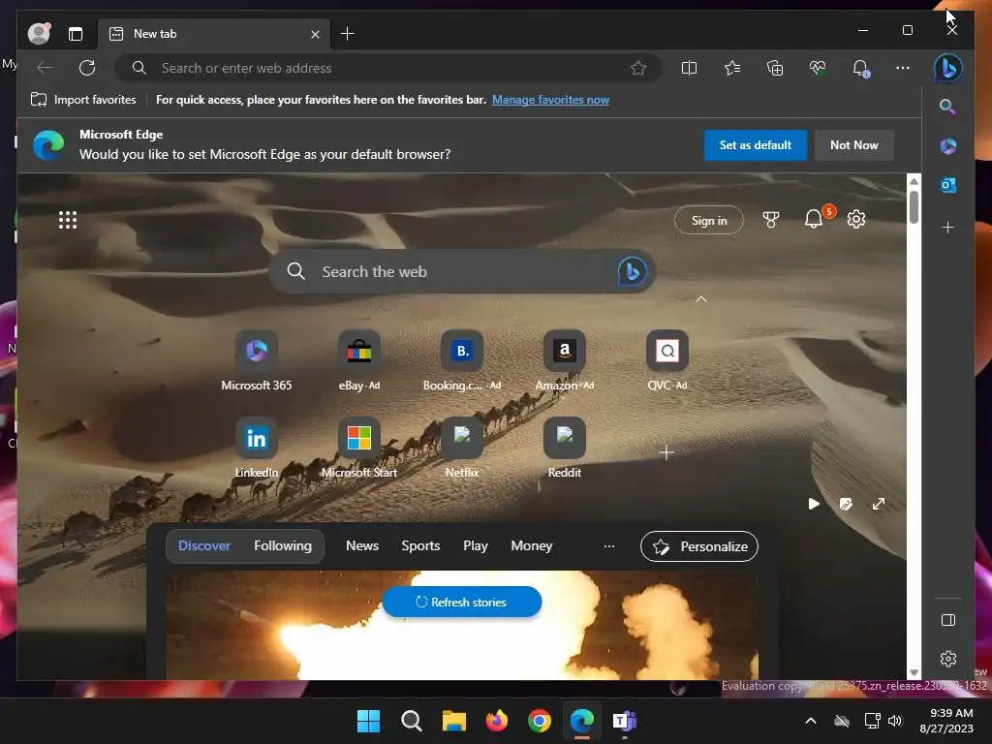Open the Money feed tab
This screenshot has height=744, width=992.
532,545
